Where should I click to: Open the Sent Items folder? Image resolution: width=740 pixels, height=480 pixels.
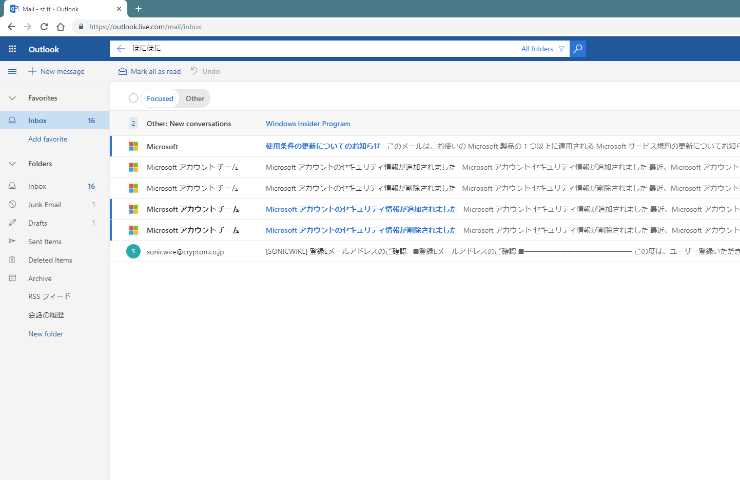[x=54, y=242]
